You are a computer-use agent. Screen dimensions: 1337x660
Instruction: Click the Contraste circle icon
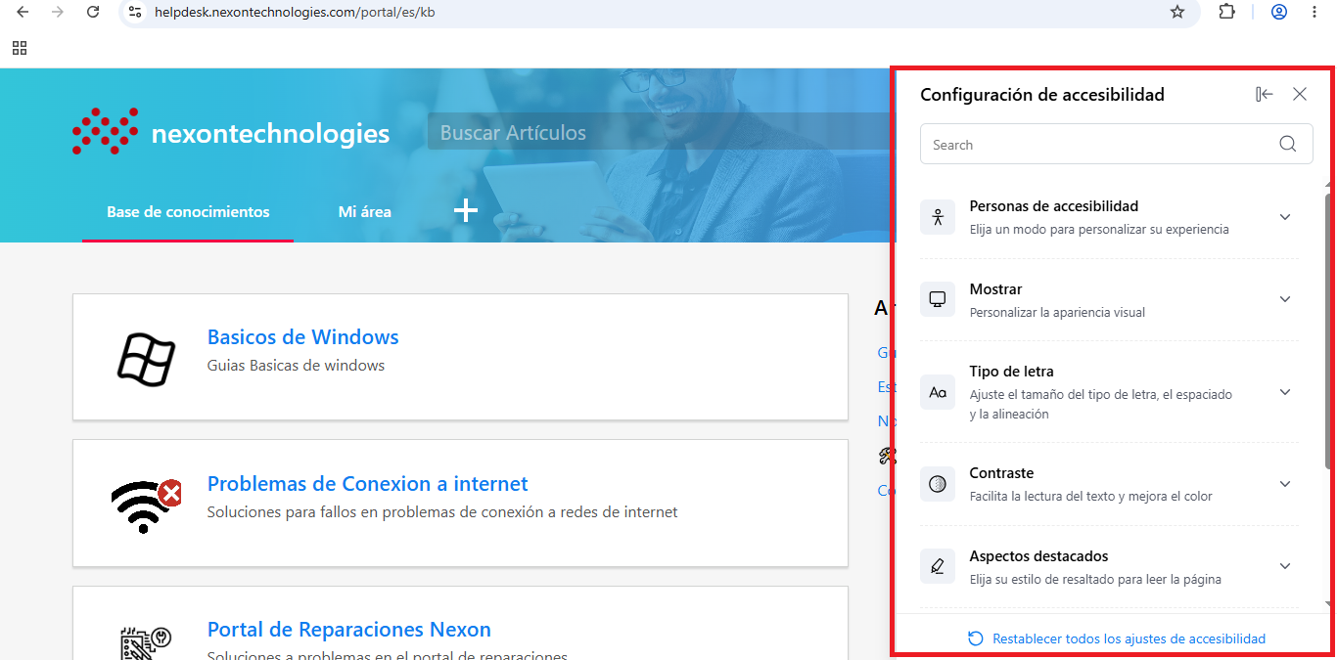[938, 484]
